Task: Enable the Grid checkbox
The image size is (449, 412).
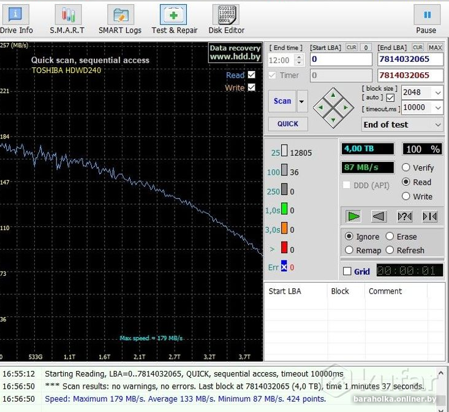Action: click(347, 272)
